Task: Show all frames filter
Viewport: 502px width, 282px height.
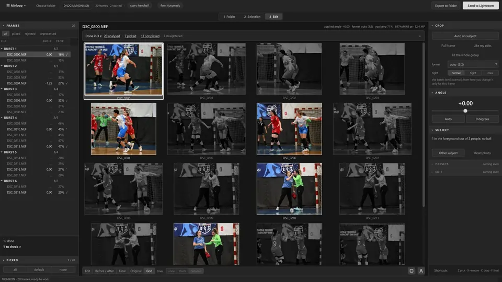Action: (x=5, y=33)
